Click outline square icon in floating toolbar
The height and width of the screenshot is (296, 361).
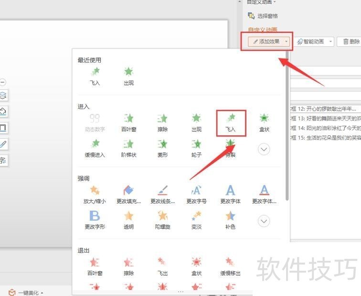coord(3,128)
